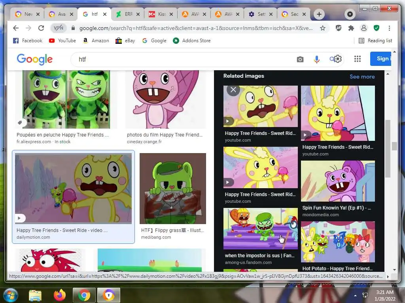Start voice search with microphone icon
The width and height of the screenshot is (405, 303).
(x=317, y=59)
